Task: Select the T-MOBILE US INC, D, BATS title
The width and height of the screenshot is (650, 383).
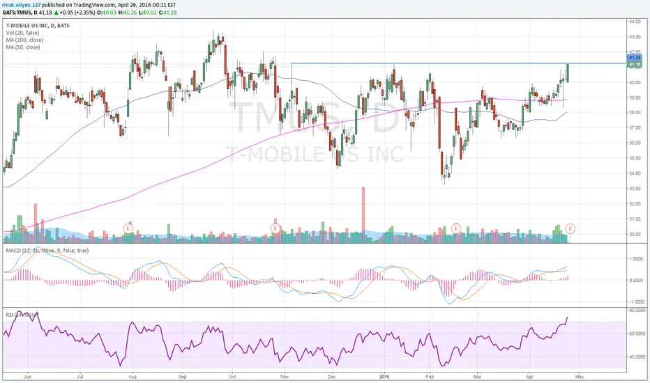Action: (x=38, y=26)
